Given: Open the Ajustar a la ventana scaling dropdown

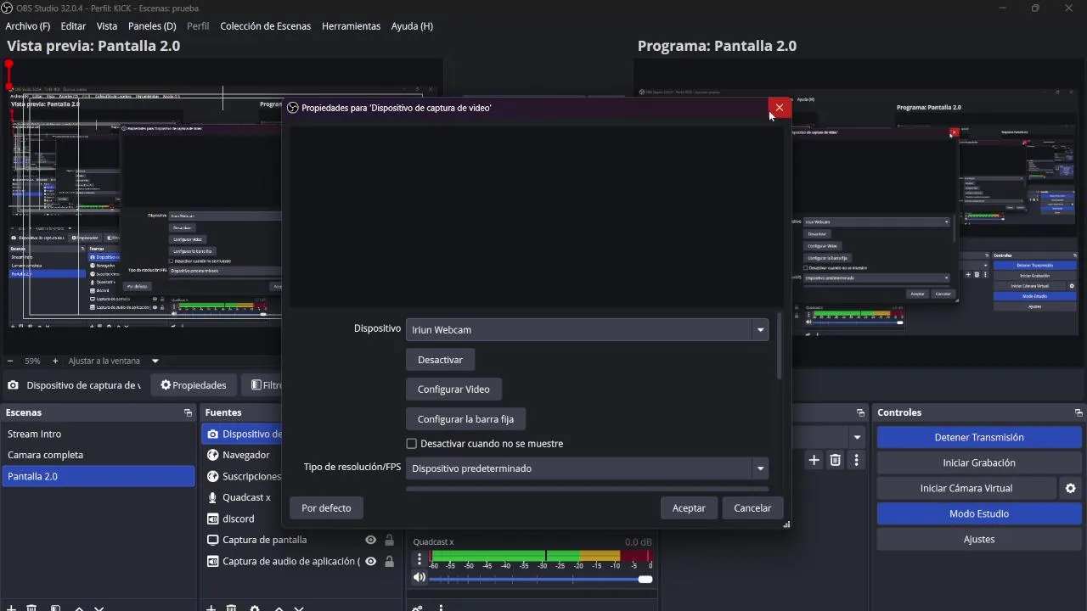Looking at the screenshot, I should tap(114, 361).
